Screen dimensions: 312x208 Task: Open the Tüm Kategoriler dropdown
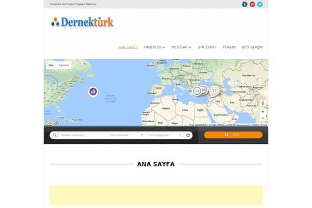pos(164,135)
